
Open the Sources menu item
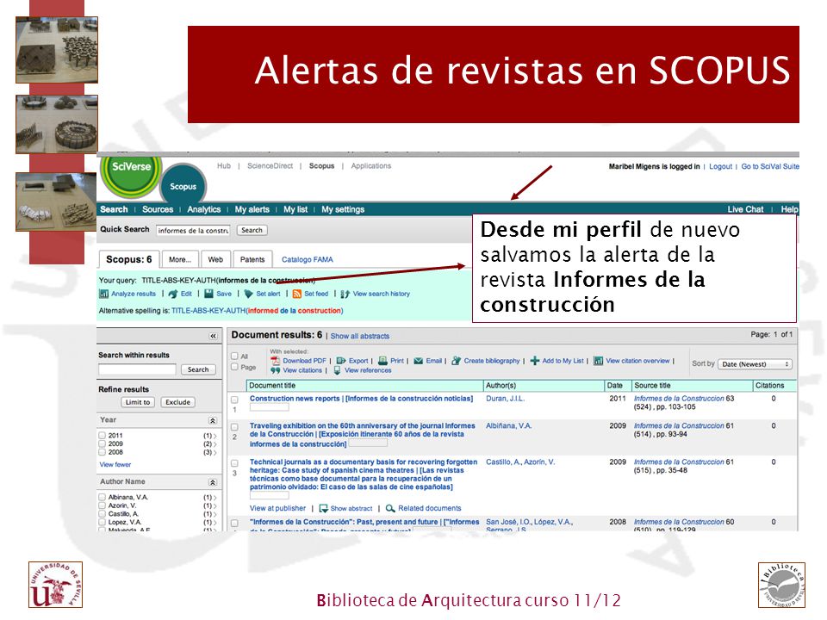coord(157,209)
